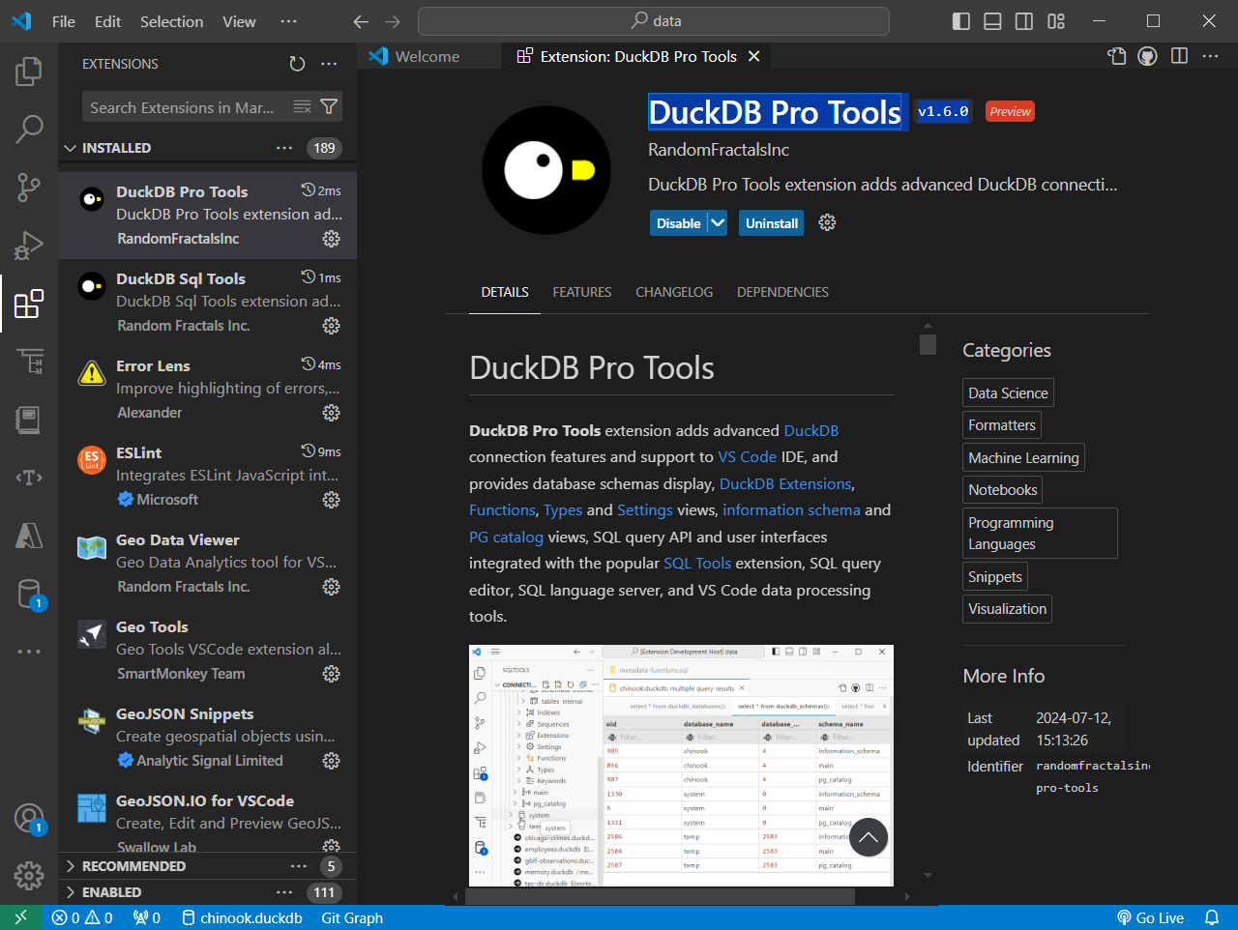Open INSTALLED section more actions ellipsis
Viewport: 1238px width, 930px height.
284,148
